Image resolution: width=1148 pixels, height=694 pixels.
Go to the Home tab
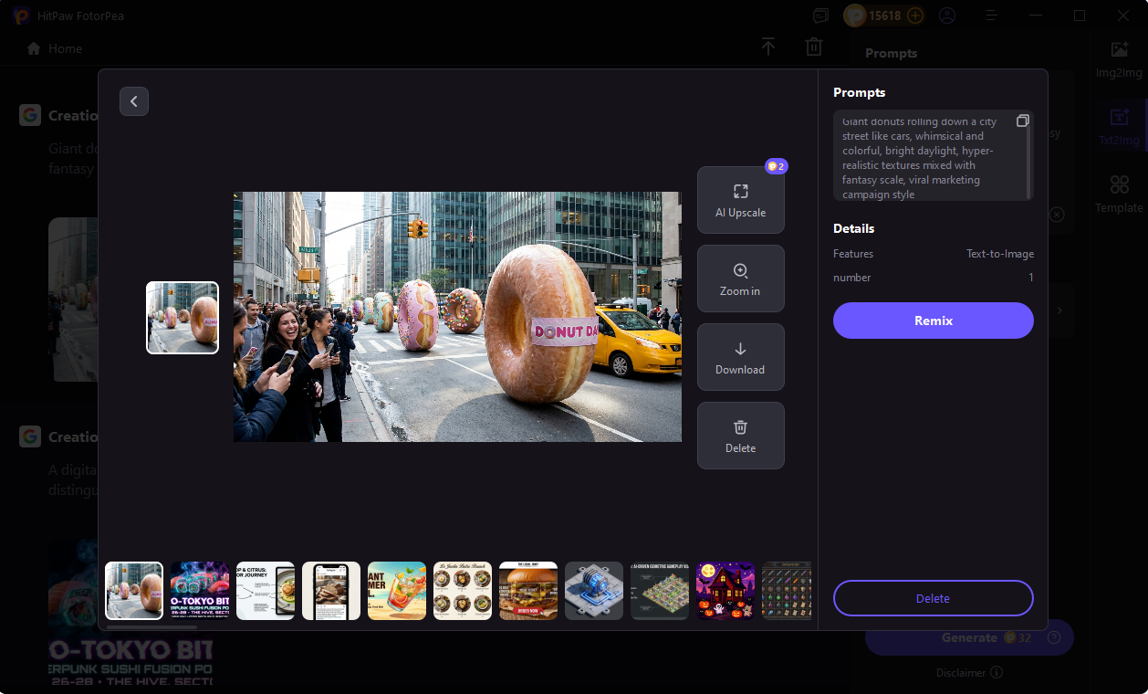[55, 48]
